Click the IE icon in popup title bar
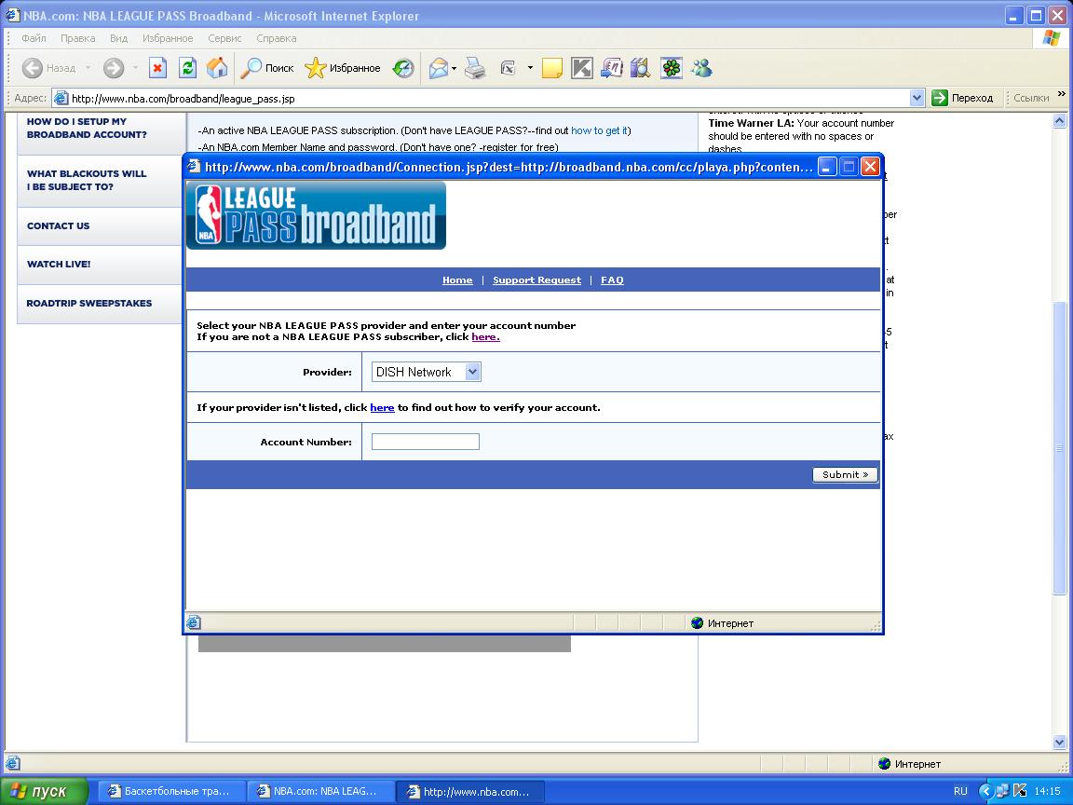Viewport: 1073px width, 805px height. click(195, 167)
